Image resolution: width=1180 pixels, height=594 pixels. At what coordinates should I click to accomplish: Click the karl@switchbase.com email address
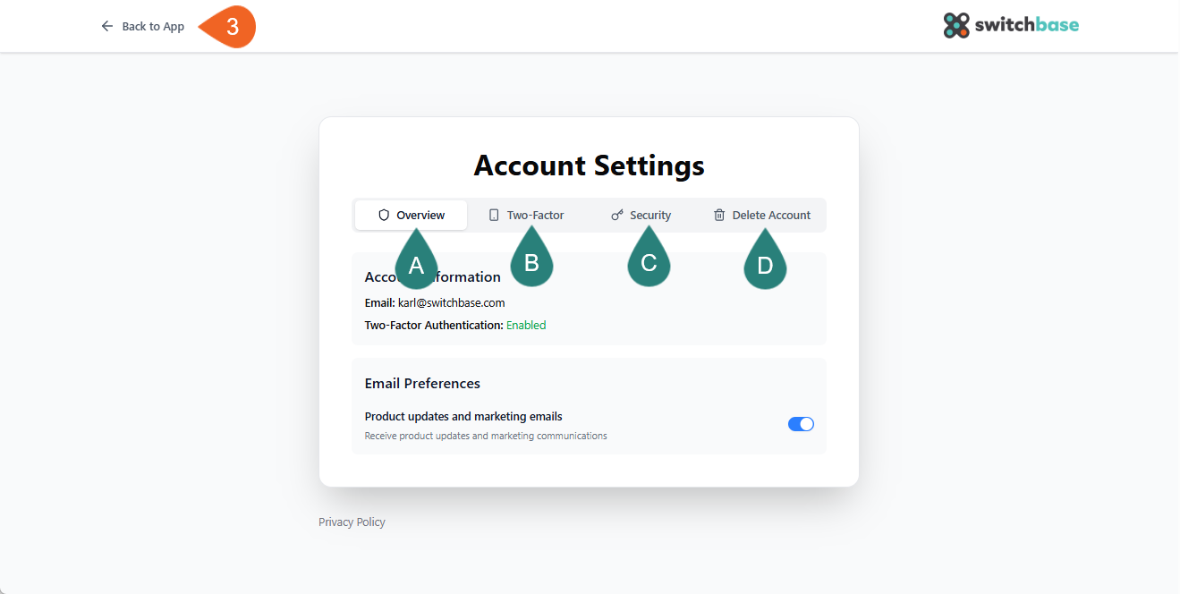[451, 302]
